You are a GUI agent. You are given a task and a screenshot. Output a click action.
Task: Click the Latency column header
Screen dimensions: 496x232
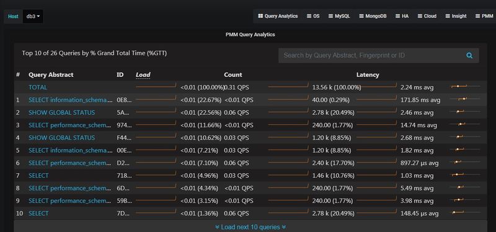pos(368,74)
